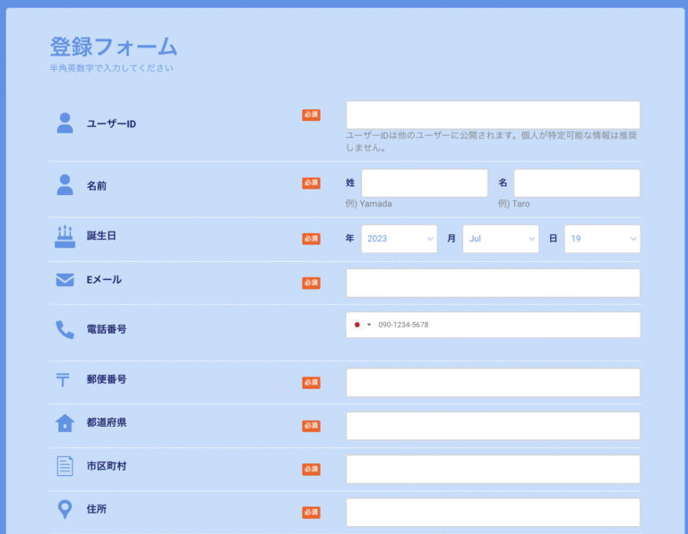
Task: Click the envelope icon beside Eメール
Action: point(64,280)
